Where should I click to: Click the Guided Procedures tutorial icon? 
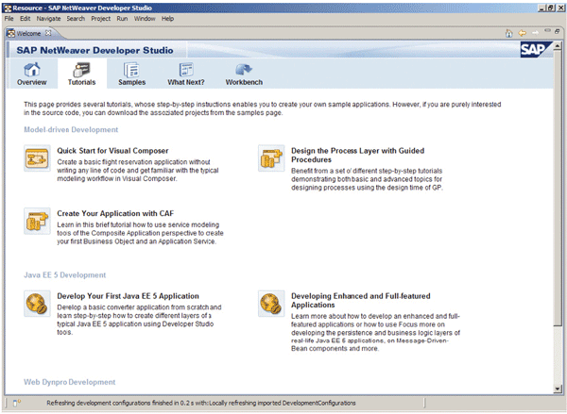click(270, 158)
